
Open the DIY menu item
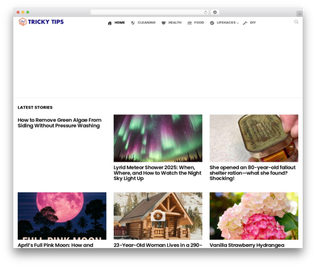[253, 23]
